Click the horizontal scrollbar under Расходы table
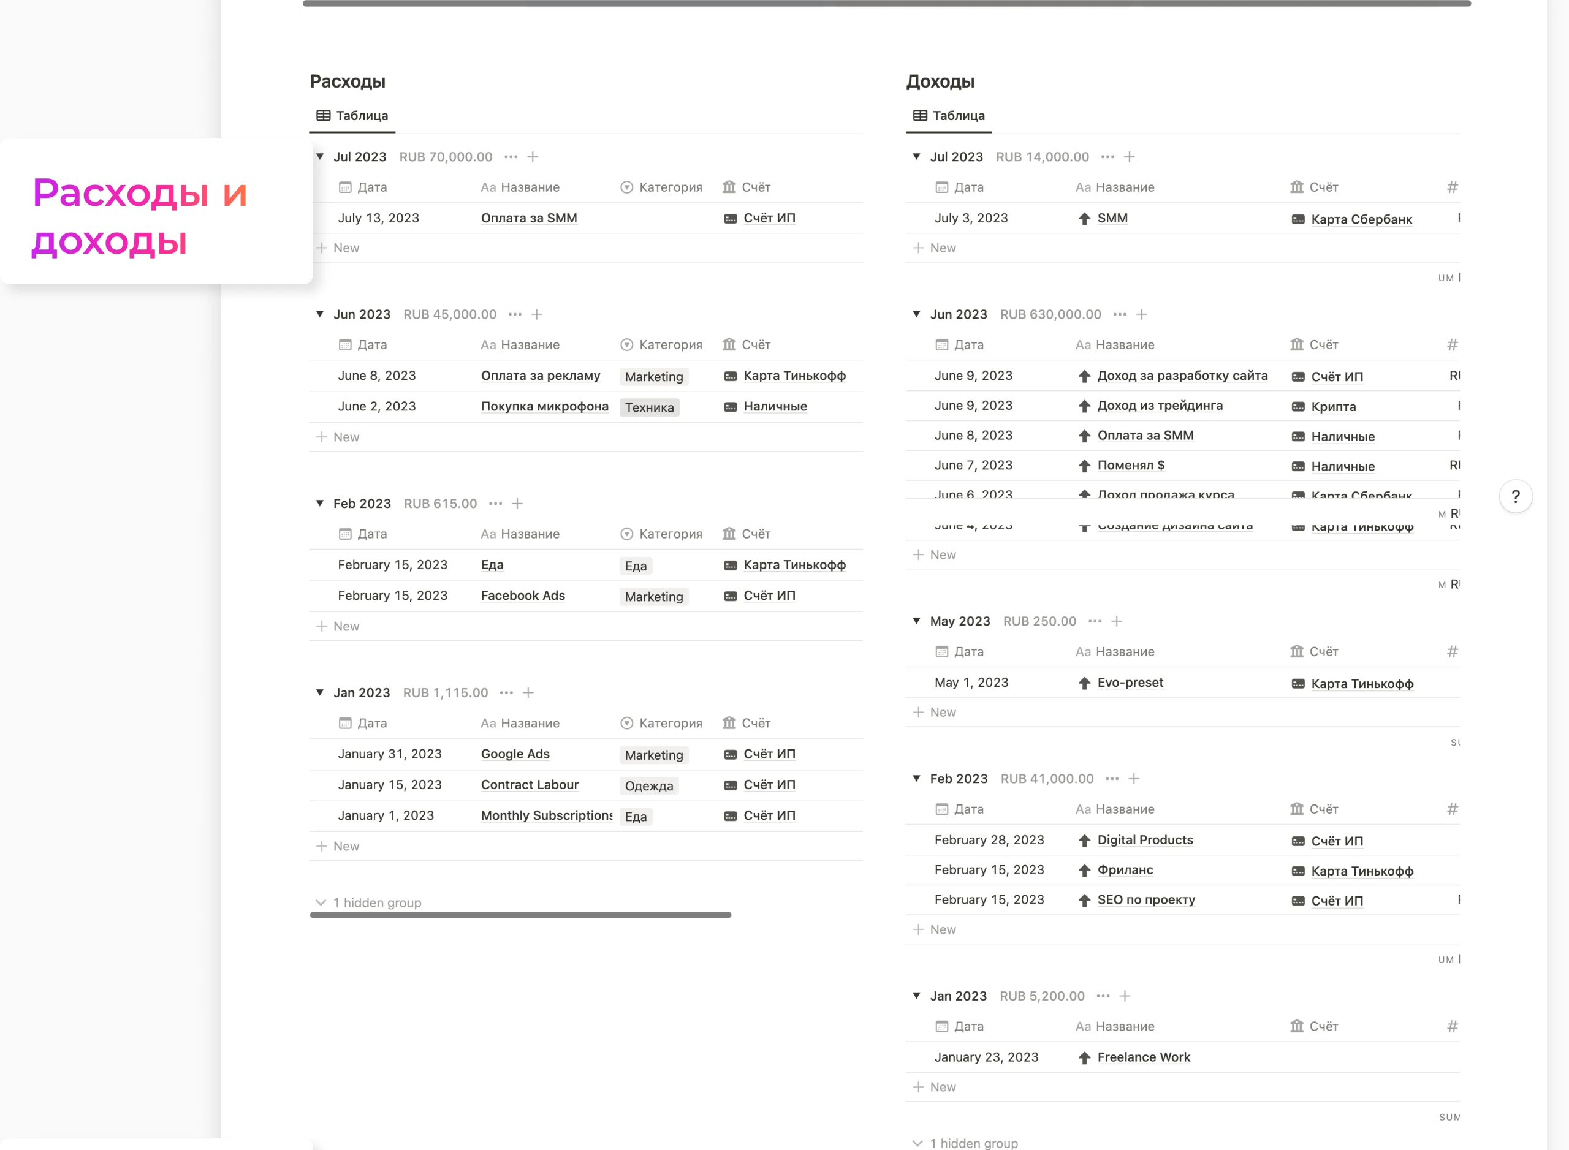The height and width of the screenshot is (1150, 1569). click(x=520, y=915)
